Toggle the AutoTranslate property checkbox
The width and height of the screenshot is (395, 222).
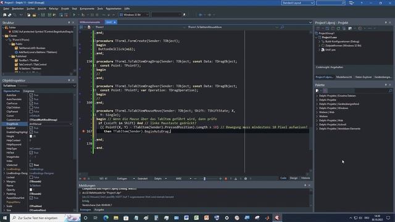pos(31,99)
